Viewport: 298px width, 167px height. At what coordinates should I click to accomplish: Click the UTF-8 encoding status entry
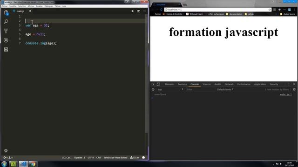(x=91, y=158)
